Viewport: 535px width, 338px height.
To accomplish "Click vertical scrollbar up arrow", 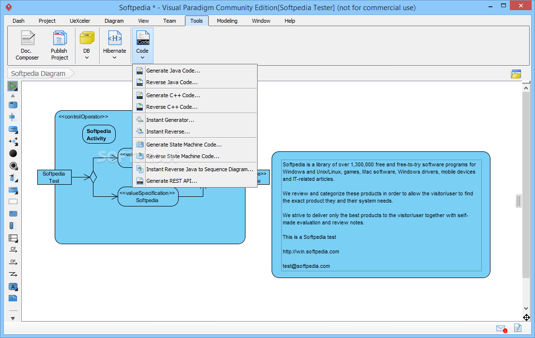I will tap(526, 88).
